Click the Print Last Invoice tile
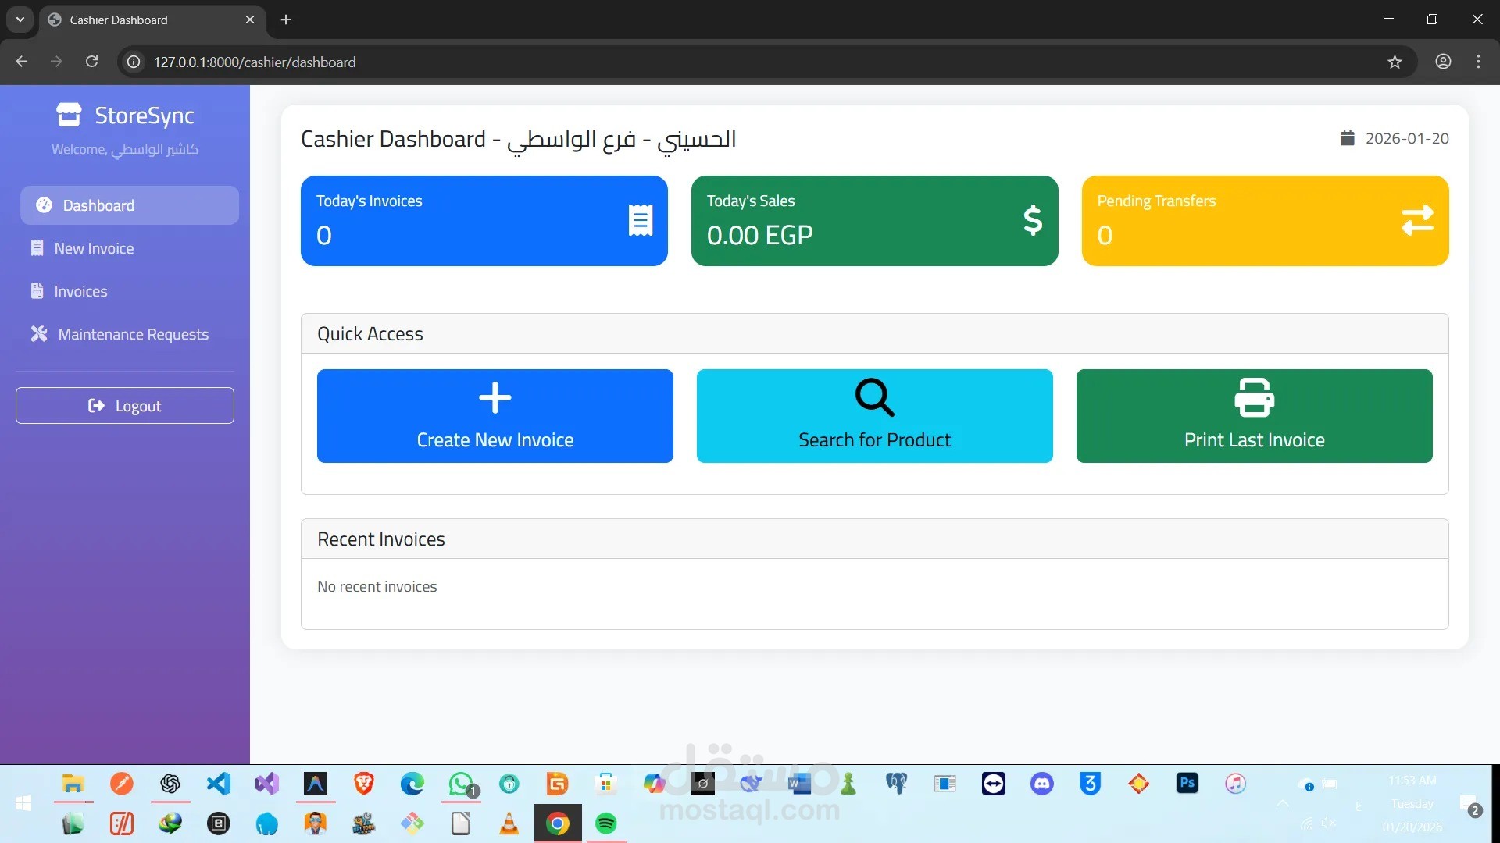 (1254, 416)
